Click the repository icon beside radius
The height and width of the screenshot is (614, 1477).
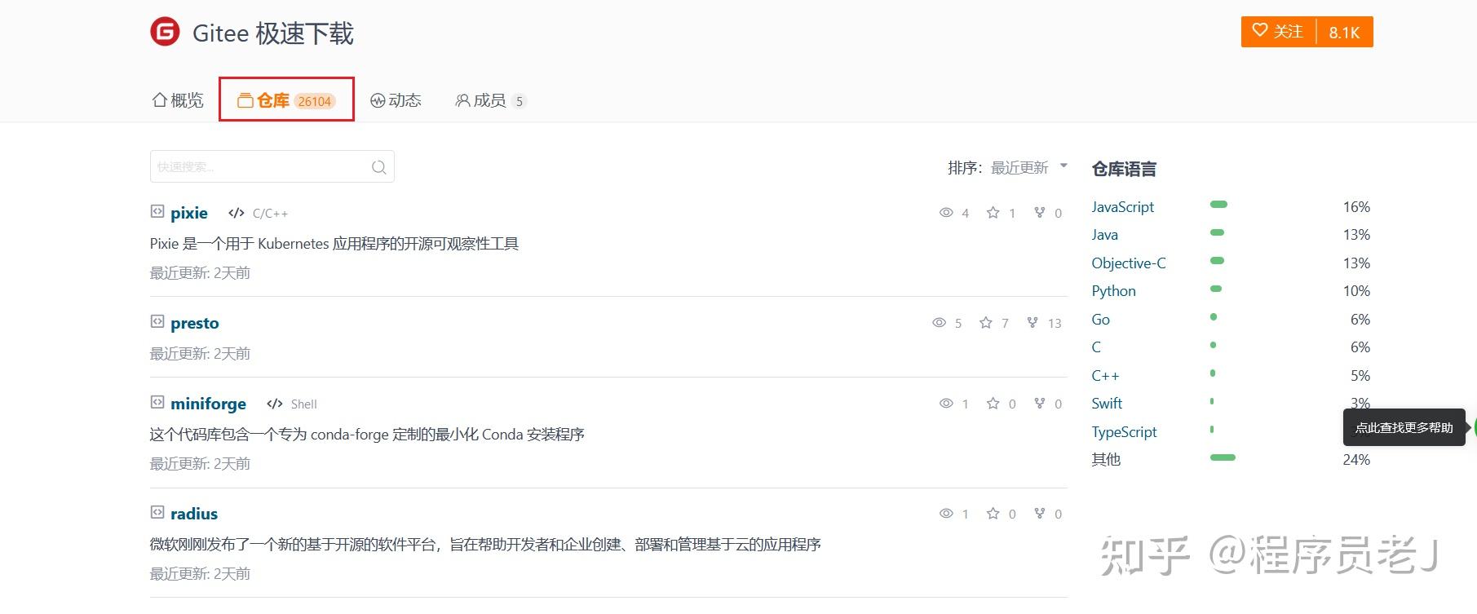pos(156,512)
